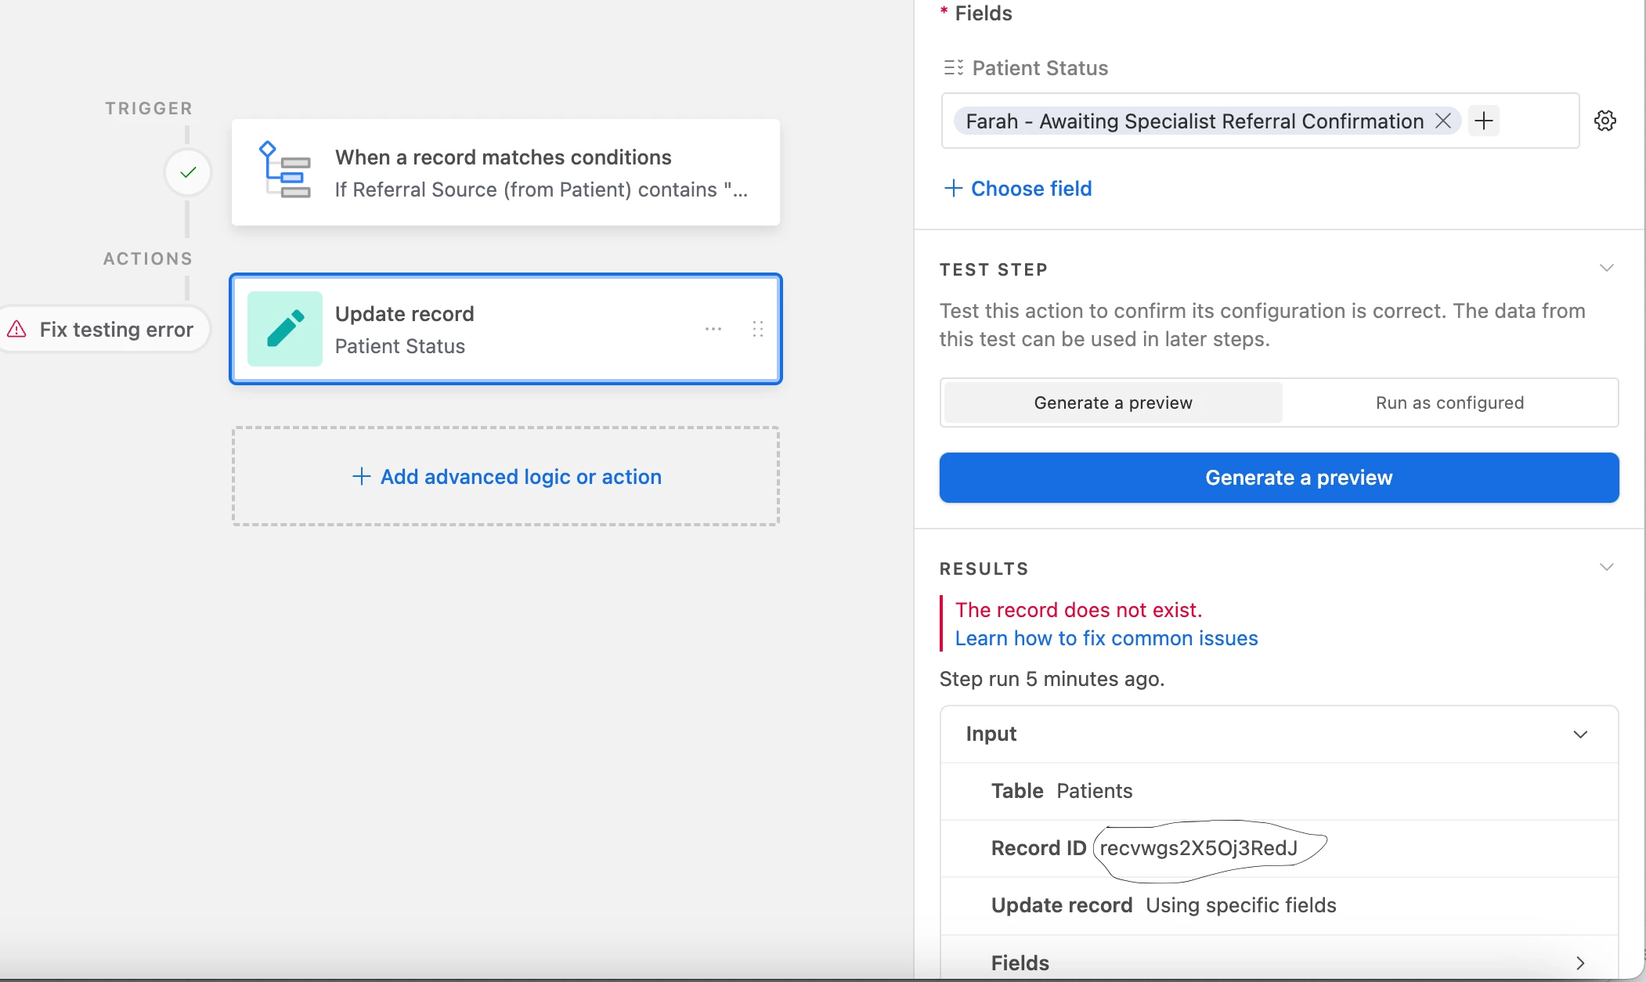Remove the Farah Awaiting Specialist Referral token

coord(1443,121)
